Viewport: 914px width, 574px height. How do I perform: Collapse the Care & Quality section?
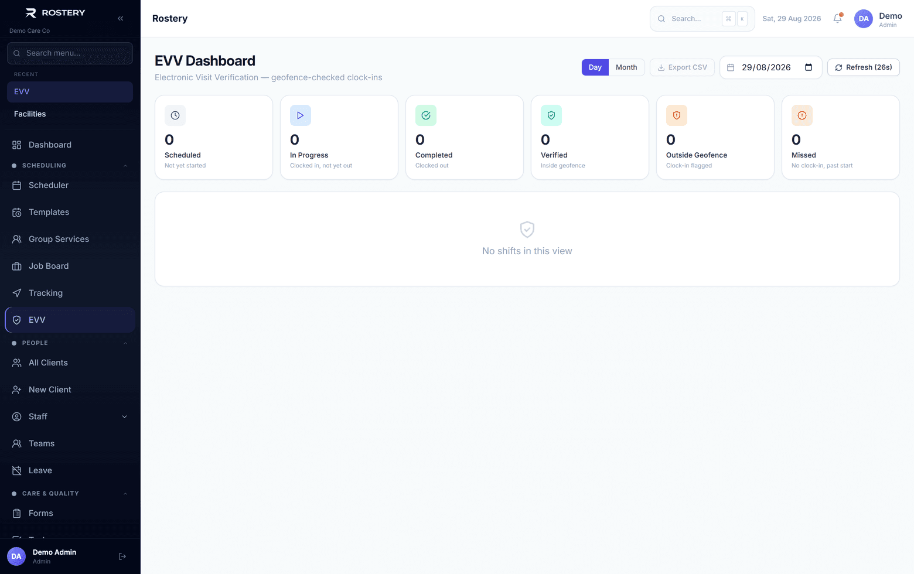tap(125, 494)
